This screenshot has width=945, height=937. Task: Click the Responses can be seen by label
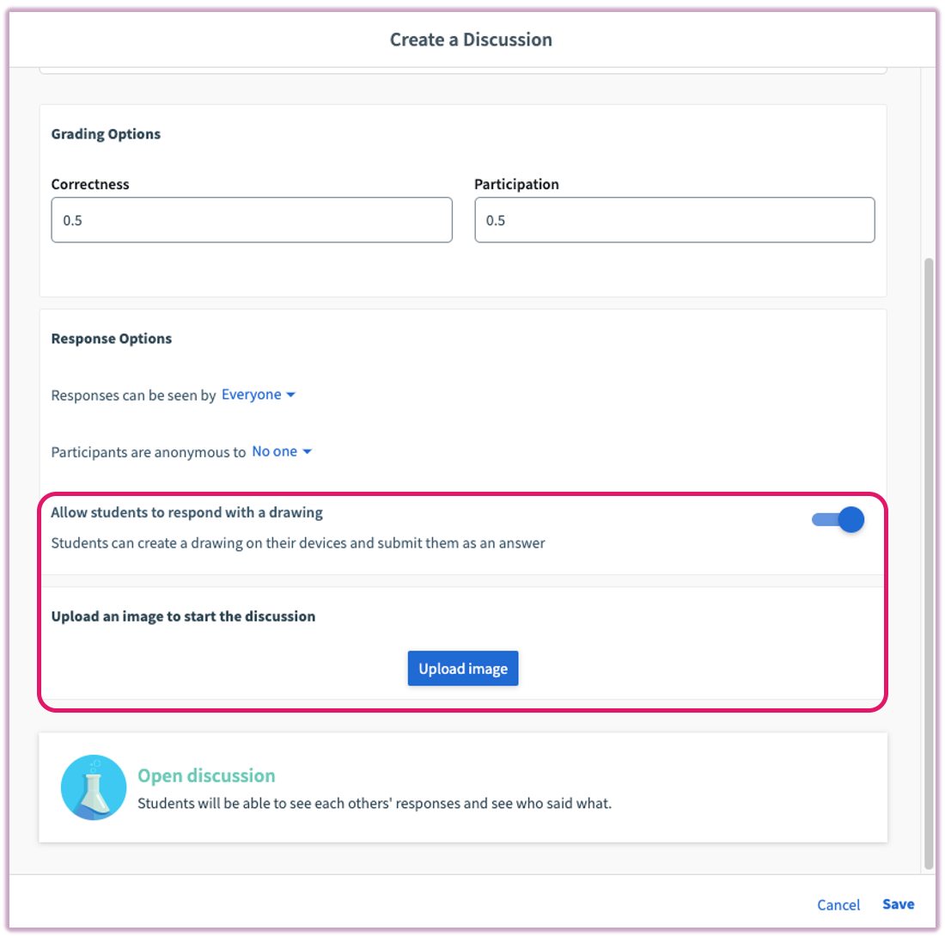[x=133, y=395]
